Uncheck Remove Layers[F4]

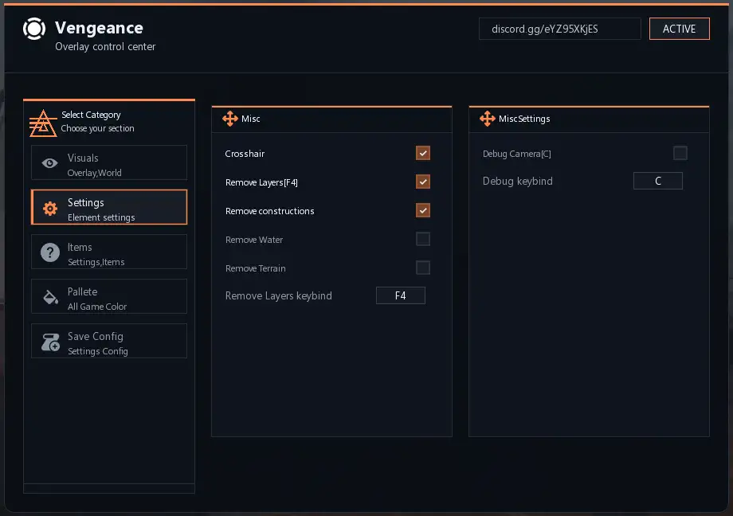pyautogui.click(x=422, y=182)
